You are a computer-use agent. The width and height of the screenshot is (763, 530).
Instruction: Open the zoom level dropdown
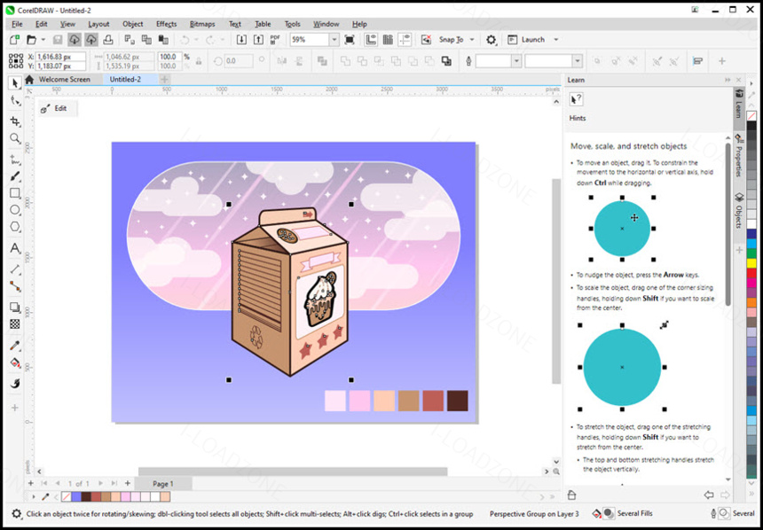tap(334, 40)
